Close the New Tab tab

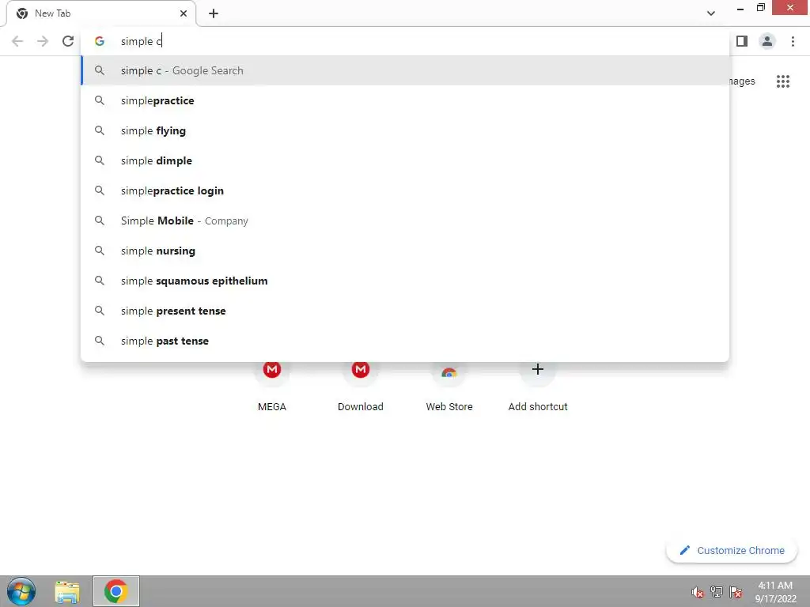pyautogui.click(x=184, y=13)
